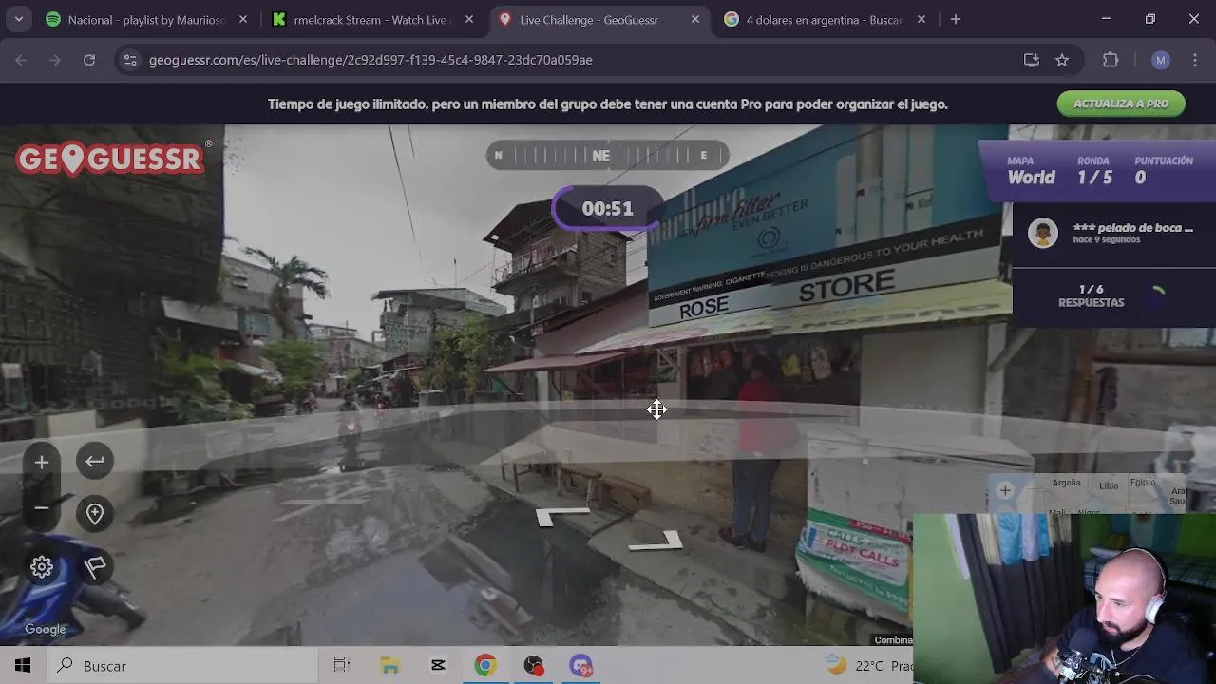The height and width of the screenshot is (684, 1216).
Task: Focus the address bar URL
Action: pyautogui.click(x=370, y=60)
